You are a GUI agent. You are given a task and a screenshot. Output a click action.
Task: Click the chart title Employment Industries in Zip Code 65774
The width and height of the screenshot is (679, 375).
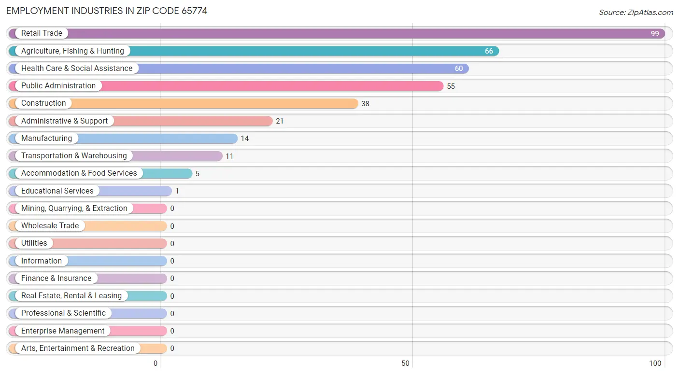[x=107, y=11]
